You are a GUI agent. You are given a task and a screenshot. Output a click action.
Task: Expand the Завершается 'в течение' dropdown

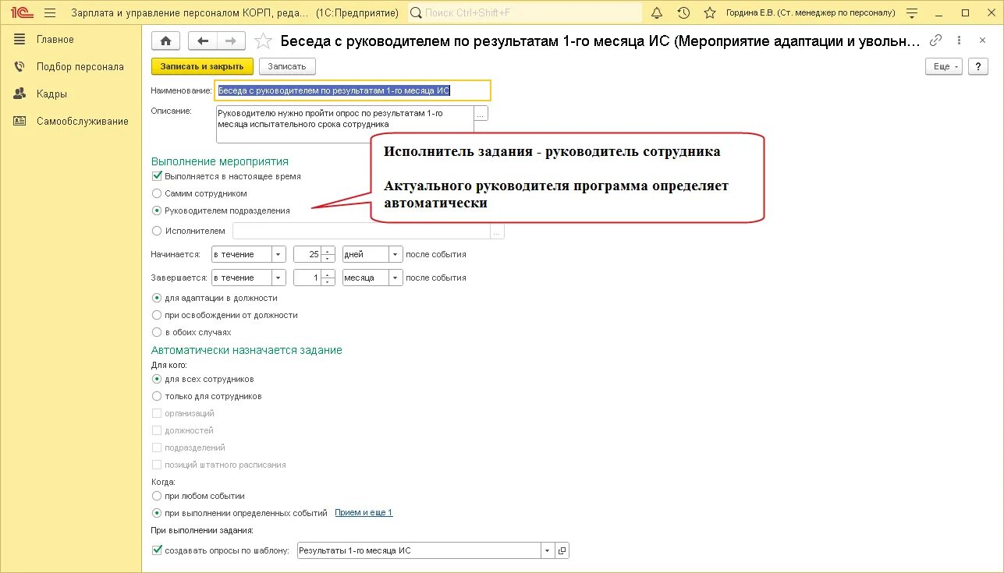278,278
